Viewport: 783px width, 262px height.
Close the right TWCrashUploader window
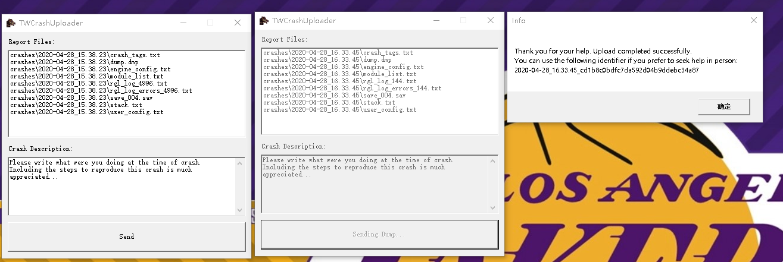[491, 20]
